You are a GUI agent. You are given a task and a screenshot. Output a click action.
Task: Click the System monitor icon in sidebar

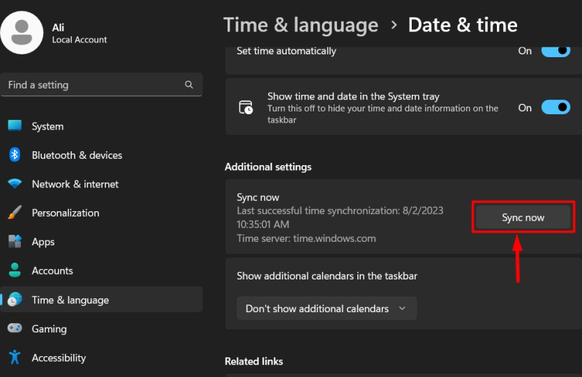point(15,126)
